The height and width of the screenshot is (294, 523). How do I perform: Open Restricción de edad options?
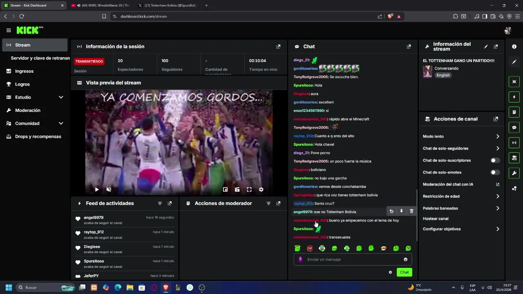(461, 196)
